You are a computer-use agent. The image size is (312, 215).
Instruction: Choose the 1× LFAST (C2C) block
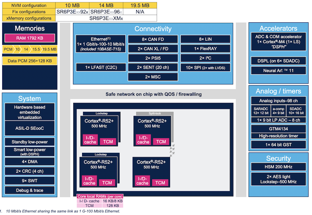pos(101,67)
